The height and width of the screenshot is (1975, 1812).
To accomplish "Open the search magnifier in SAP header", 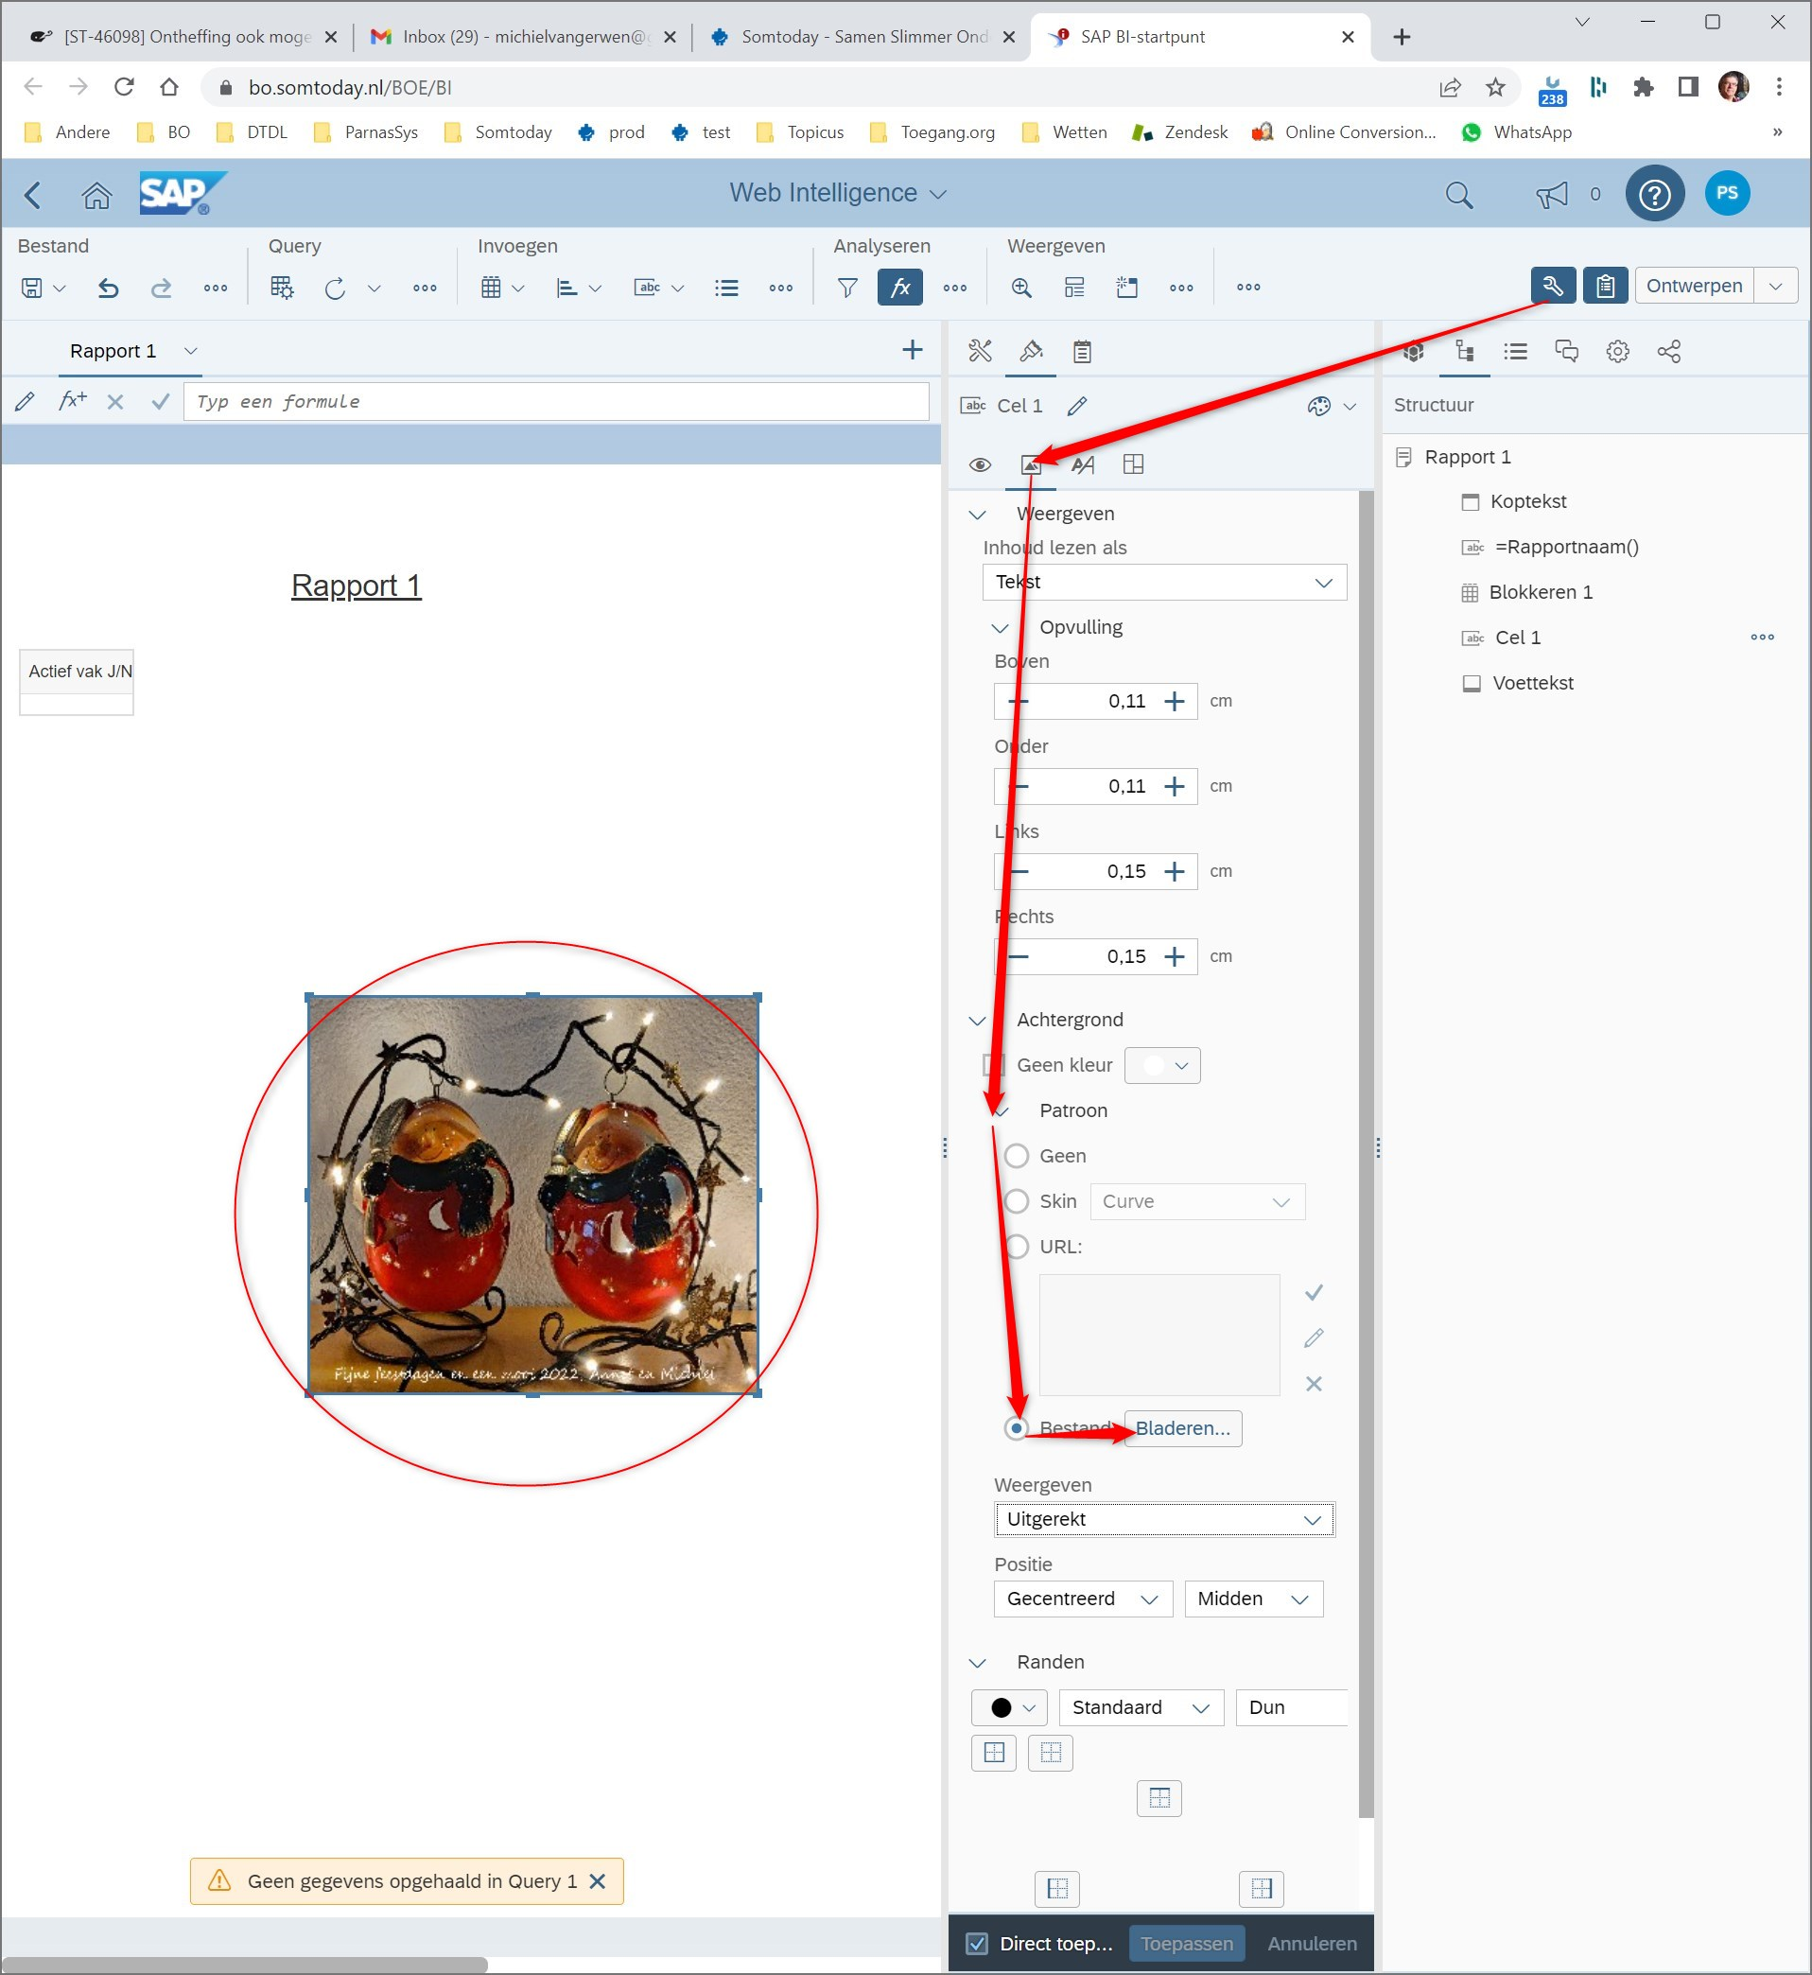I will pos(1459,195).
